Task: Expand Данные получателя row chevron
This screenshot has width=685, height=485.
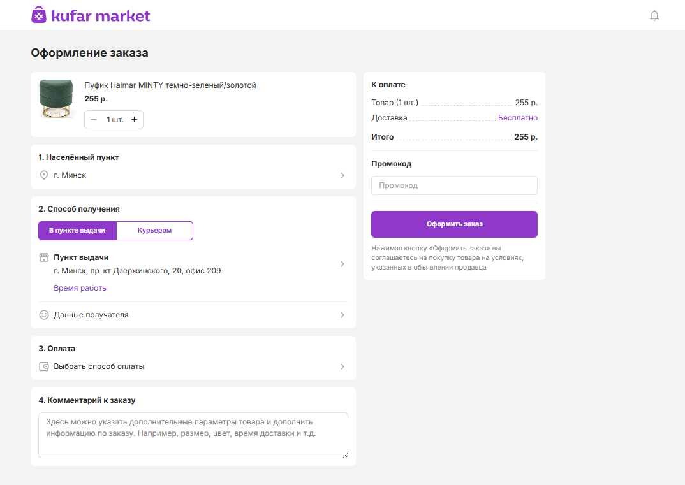Action: pyautogui.click(x=342, y=315)
